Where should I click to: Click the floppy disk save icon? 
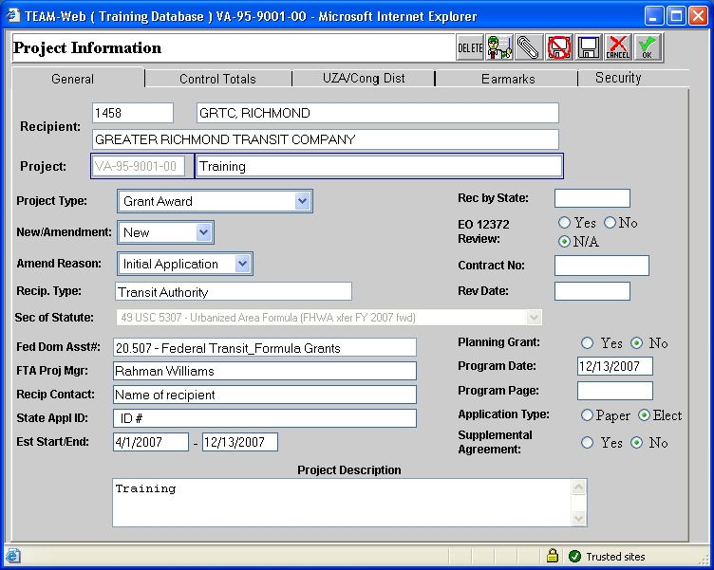tap(588, 47)
